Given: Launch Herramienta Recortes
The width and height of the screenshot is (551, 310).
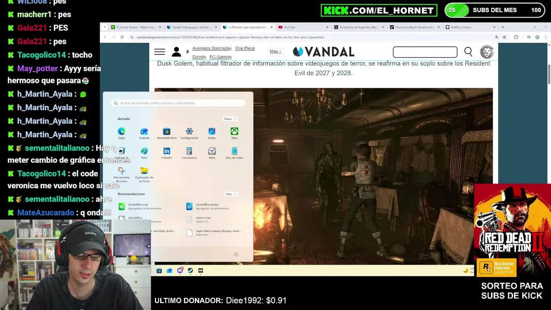Looking at the screenshot, I should (x=122, y=174).
